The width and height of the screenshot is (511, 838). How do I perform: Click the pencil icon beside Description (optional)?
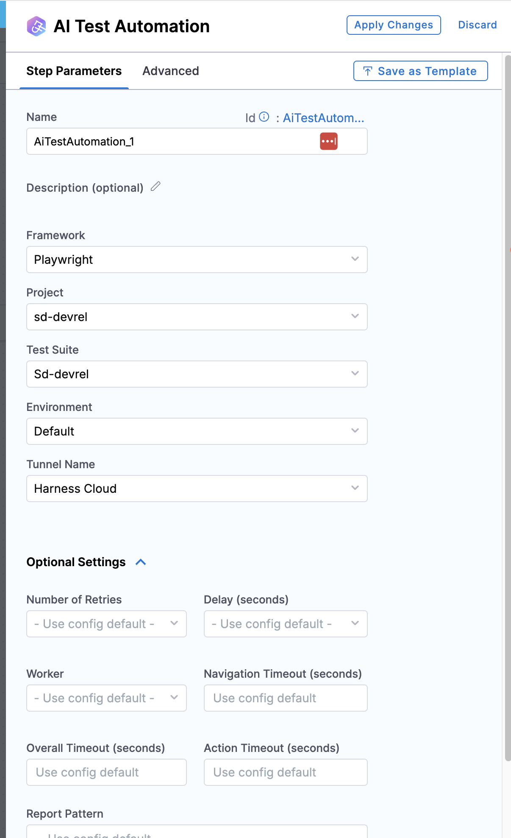click(156, 186)
